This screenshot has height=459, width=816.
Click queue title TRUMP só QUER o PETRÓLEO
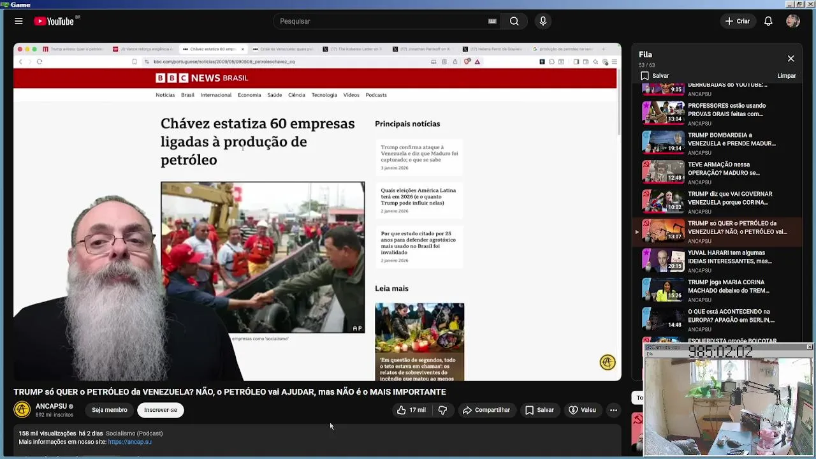pyautogui.click(x=738, y=228)
